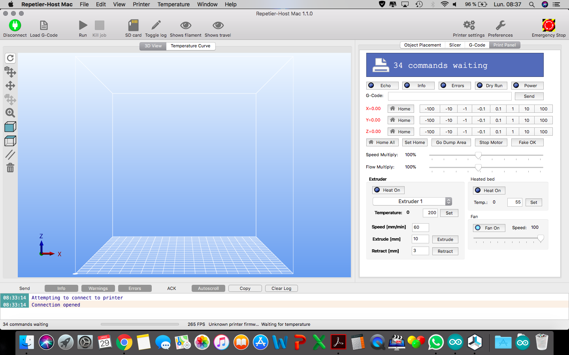Open Printer settings gear icon
569x355 pixels.
[469, 26]
